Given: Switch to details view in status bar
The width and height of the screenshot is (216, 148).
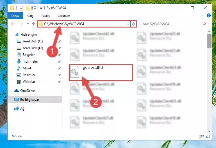Looking at the screenshot, I should [x=201, y=136].
